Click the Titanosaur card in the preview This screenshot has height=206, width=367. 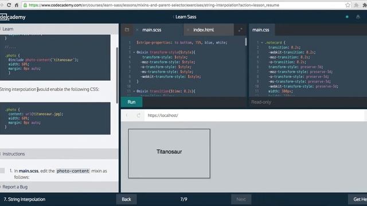(x=169, y=153)
